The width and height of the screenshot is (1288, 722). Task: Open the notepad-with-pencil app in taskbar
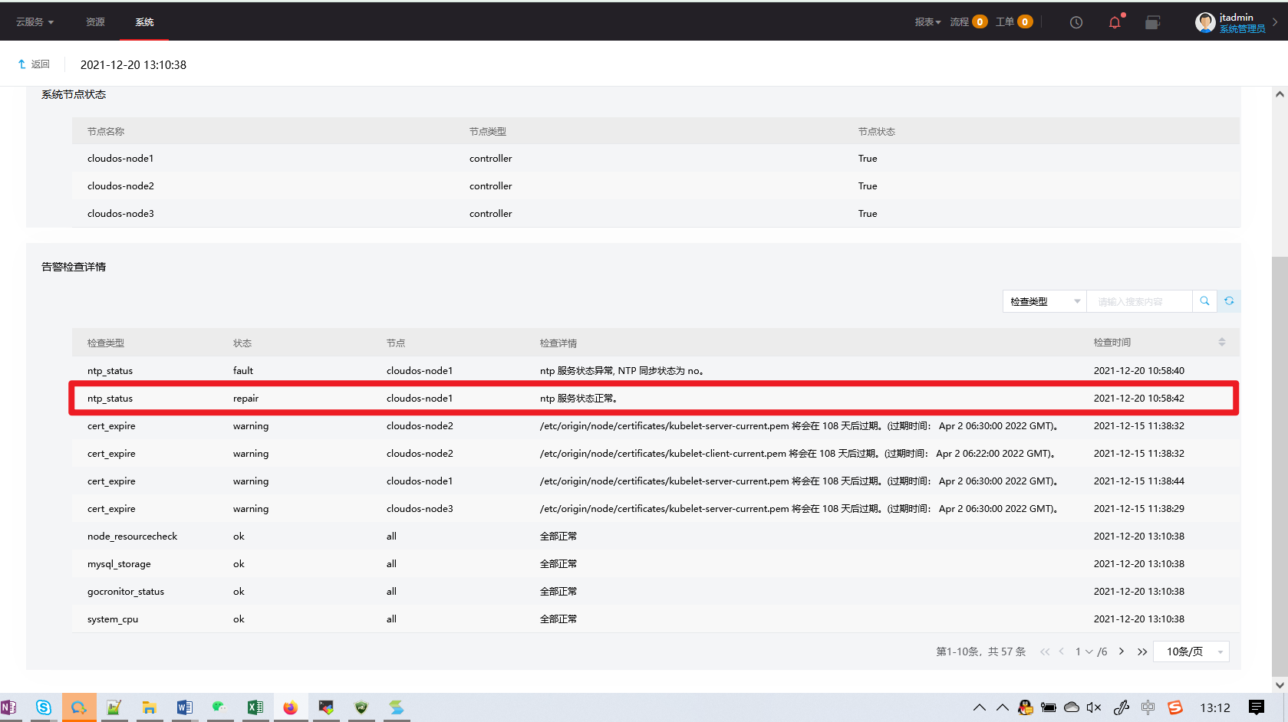click(x=114, y=707)
